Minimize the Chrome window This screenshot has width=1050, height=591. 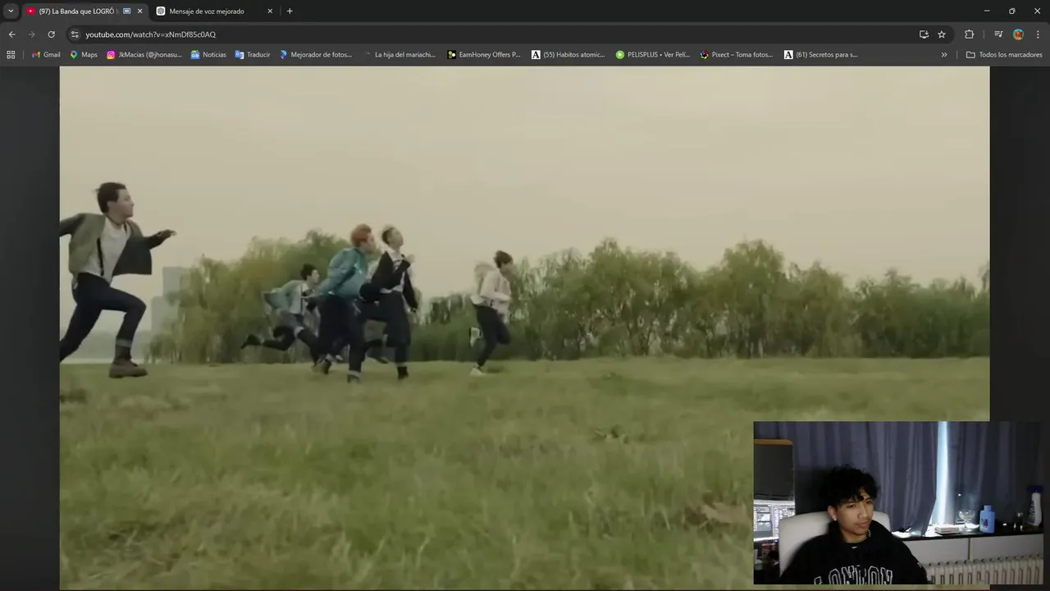click(986, 11)
